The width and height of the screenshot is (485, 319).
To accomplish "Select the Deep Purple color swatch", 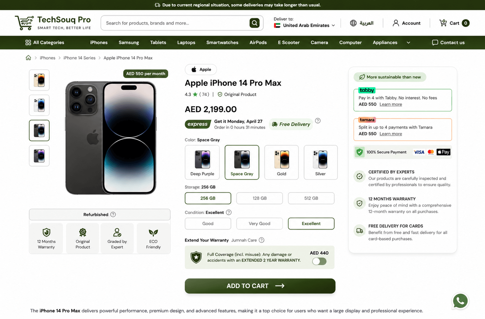I will (x=202, y=162).
